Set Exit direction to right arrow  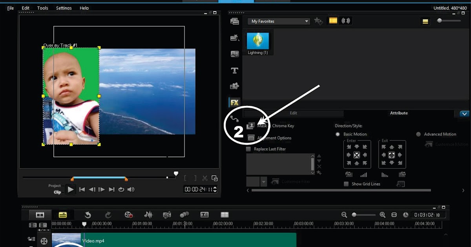(399, 155)
